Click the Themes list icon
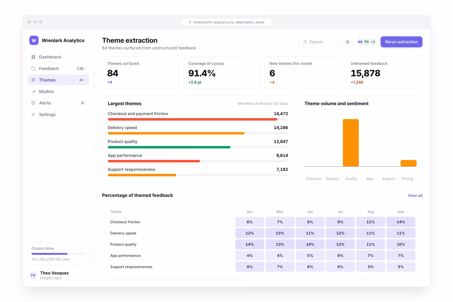Viewport: 453px width, 302px height. [33, 80]
